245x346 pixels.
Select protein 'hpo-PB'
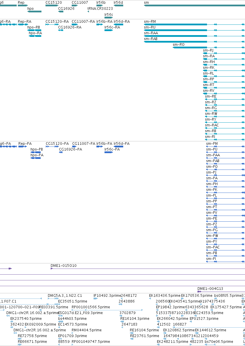coord(37,149)
